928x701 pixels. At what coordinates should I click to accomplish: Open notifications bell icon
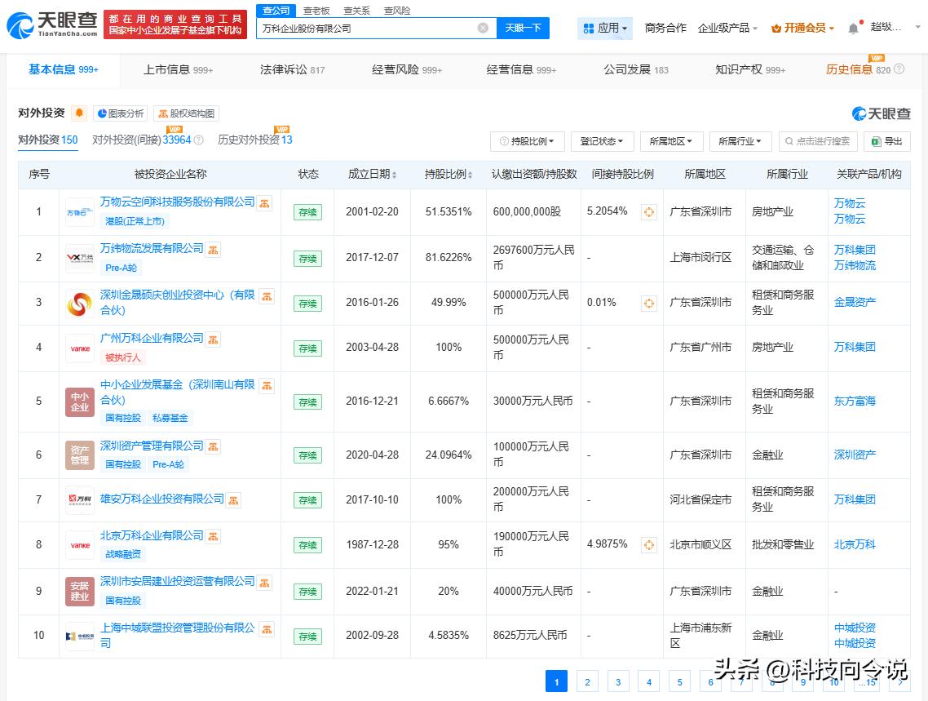(853, 28)
